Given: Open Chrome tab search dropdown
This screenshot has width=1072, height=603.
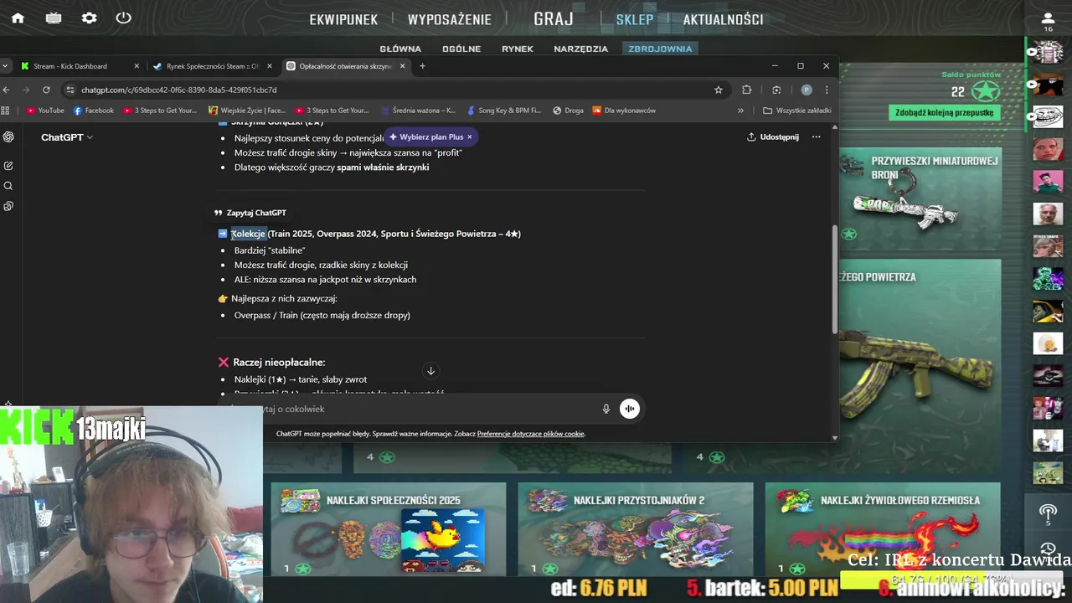Looking at the screenshot, I should pyautogui.click(x=6, y=66).
